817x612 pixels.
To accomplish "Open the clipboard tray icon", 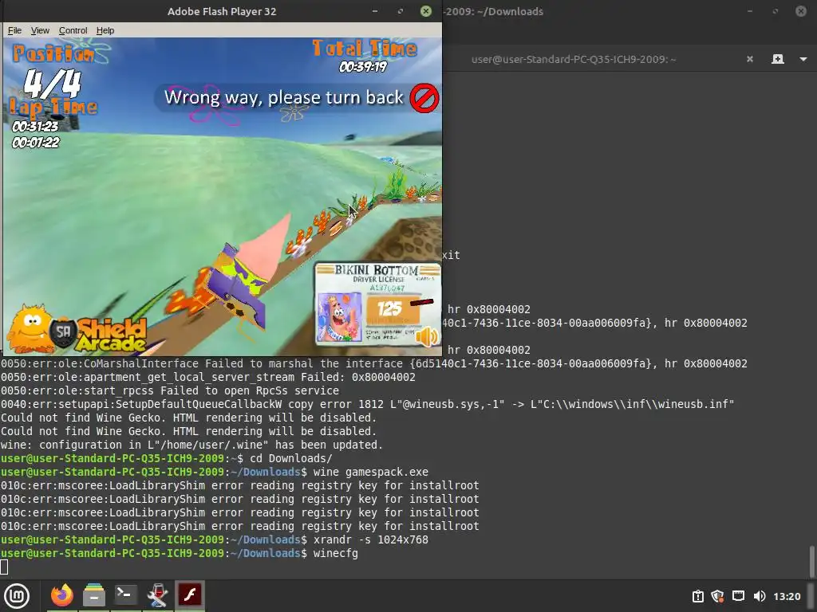I will click(697, 596).
